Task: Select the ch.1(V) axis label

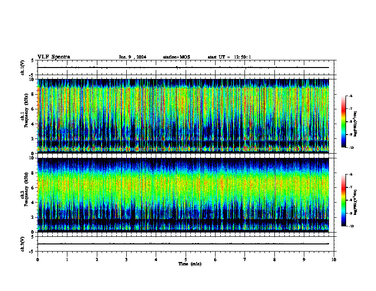Action: [22, 68]
